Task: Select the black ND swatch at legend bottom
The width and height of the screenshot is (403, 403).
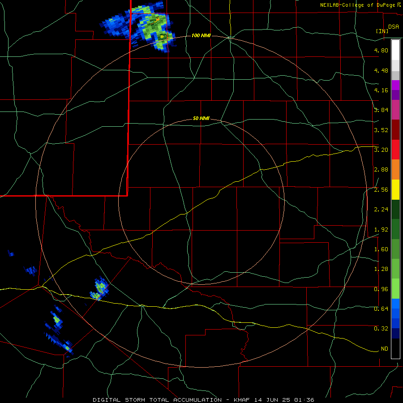Action: [x=395, y=348]
